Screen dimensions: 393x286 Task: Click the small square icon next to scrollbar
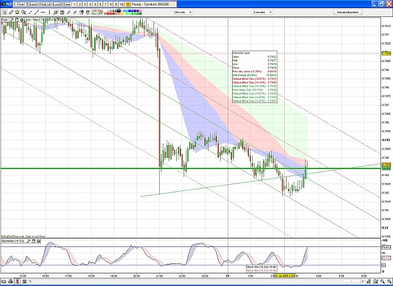tap(25, 281)
